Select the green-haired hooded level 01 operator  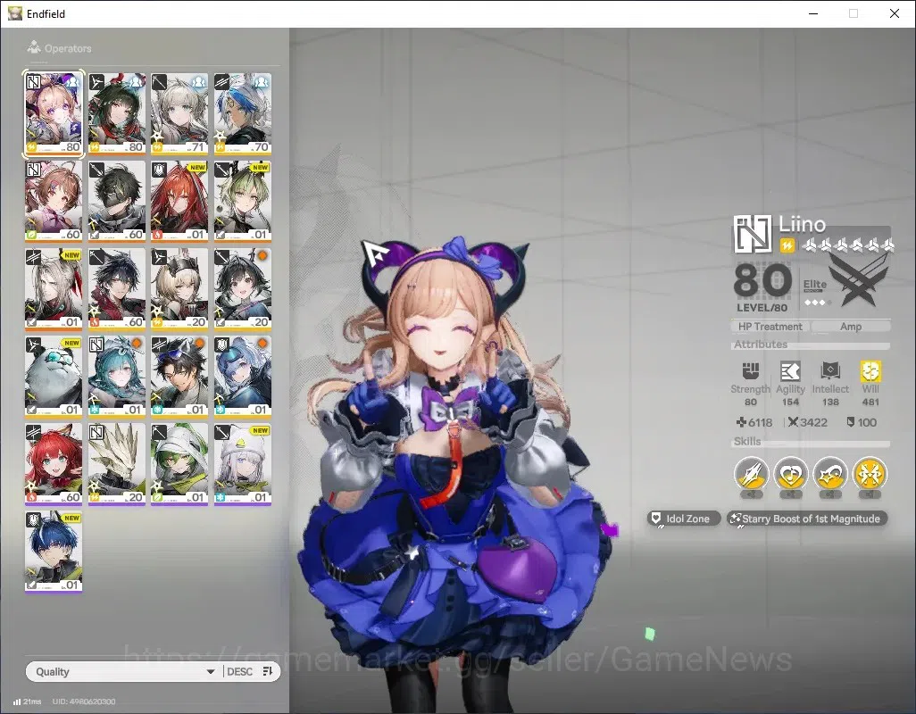(179, 464)
